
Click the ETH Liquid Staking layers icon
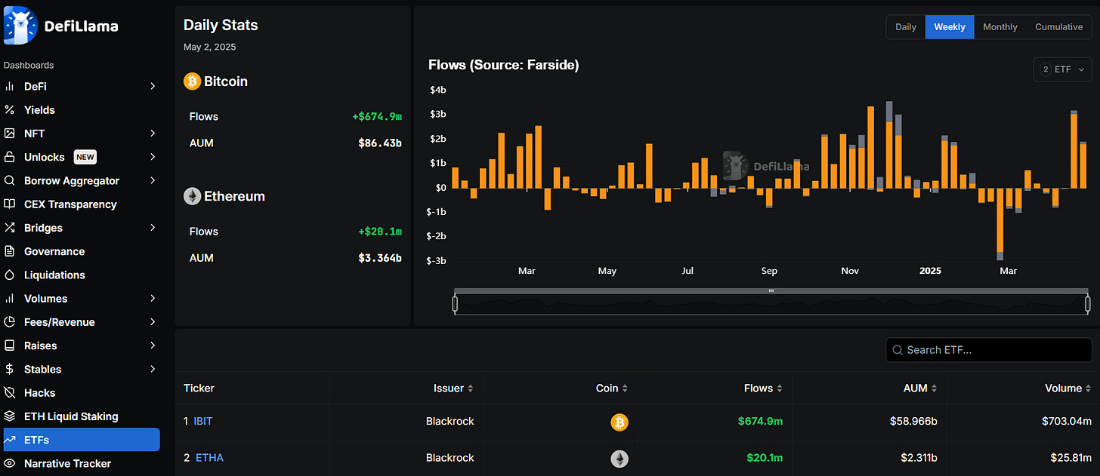pos(10,416)
